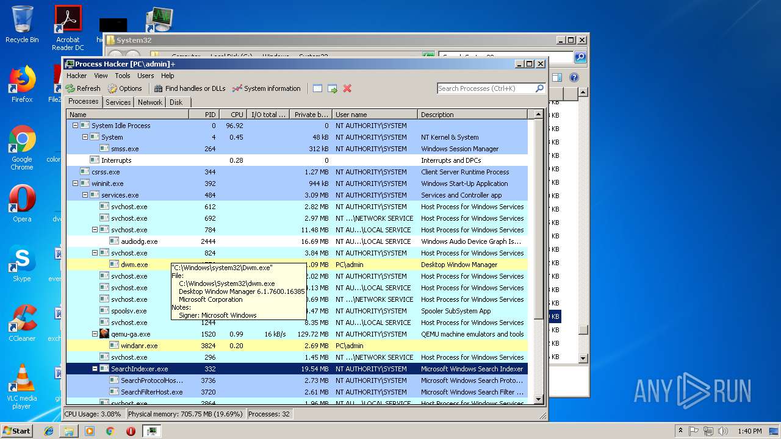
Task: Open System information window
Action: click(267, 88)
